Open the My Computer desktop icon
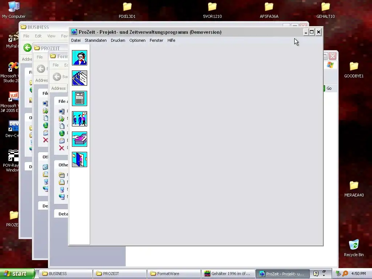372x279 pixels. point(14,10)
